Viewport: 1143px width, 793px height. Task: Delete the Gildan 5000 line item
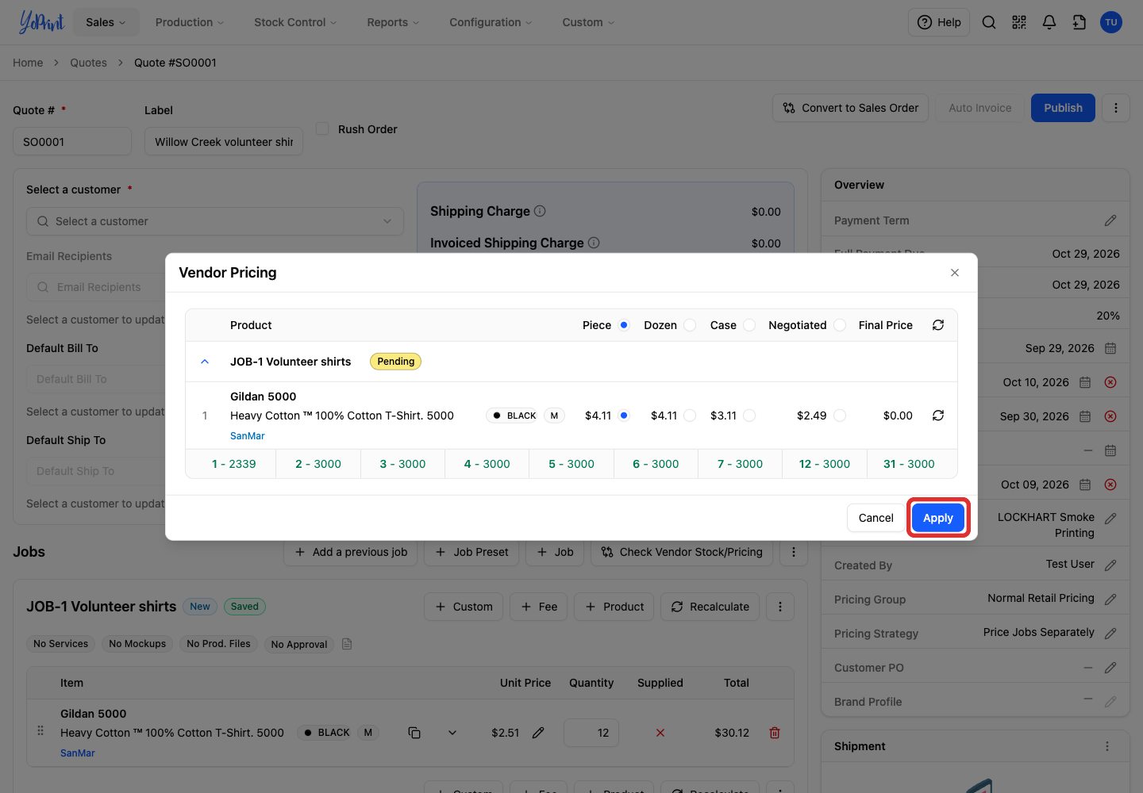775,733
